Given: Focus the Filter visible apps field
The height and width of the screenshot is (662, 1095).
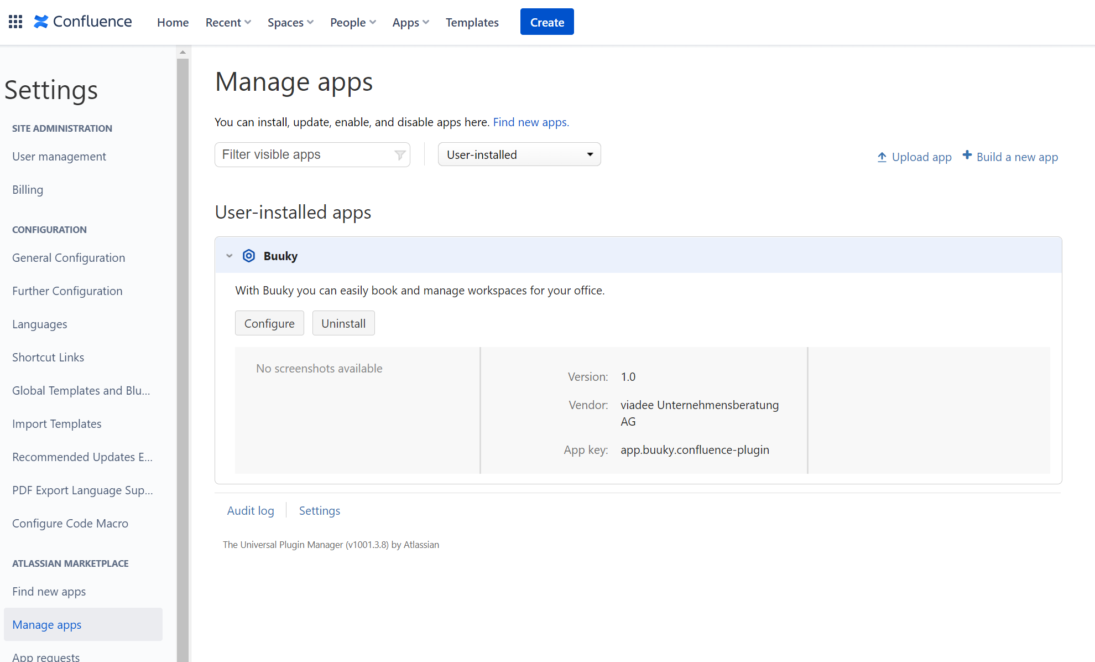Looking at the screenshot, I should [312, 154].
